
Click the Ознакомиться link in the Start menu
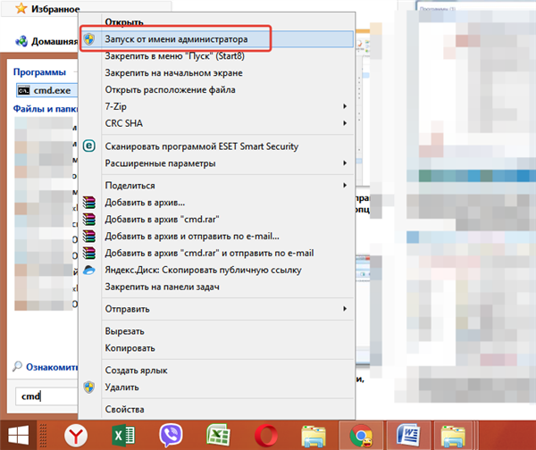(52, 367)
